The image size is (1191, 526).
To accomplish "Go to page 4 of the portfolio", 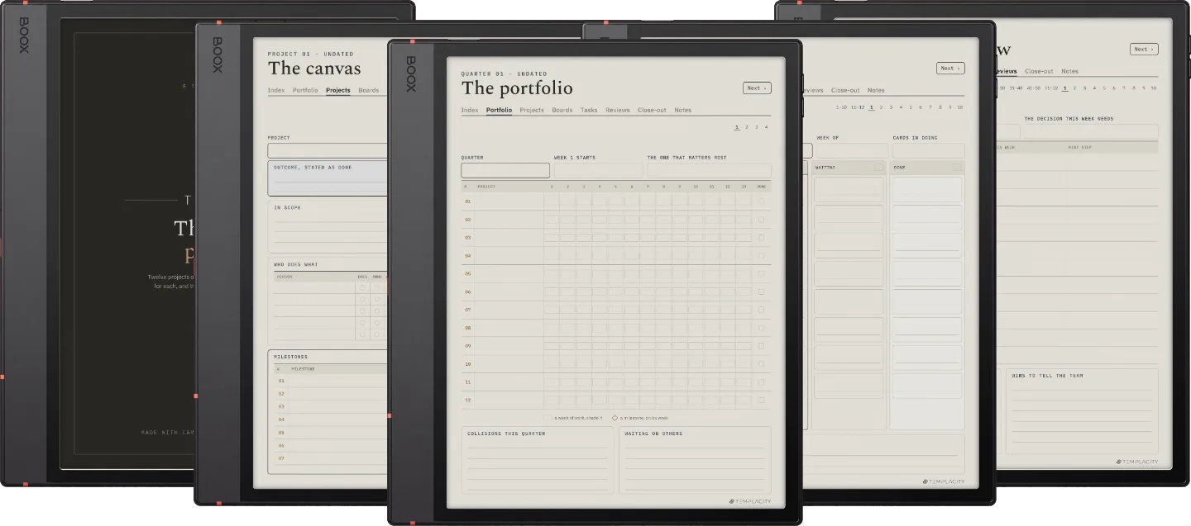I will point(767,127).
